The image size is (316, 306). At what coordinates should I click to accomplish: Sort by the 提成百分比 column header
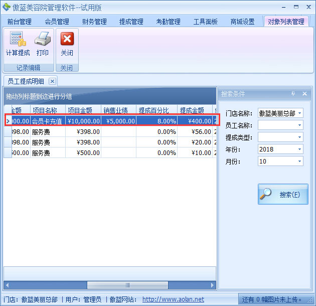click(157, 110)
